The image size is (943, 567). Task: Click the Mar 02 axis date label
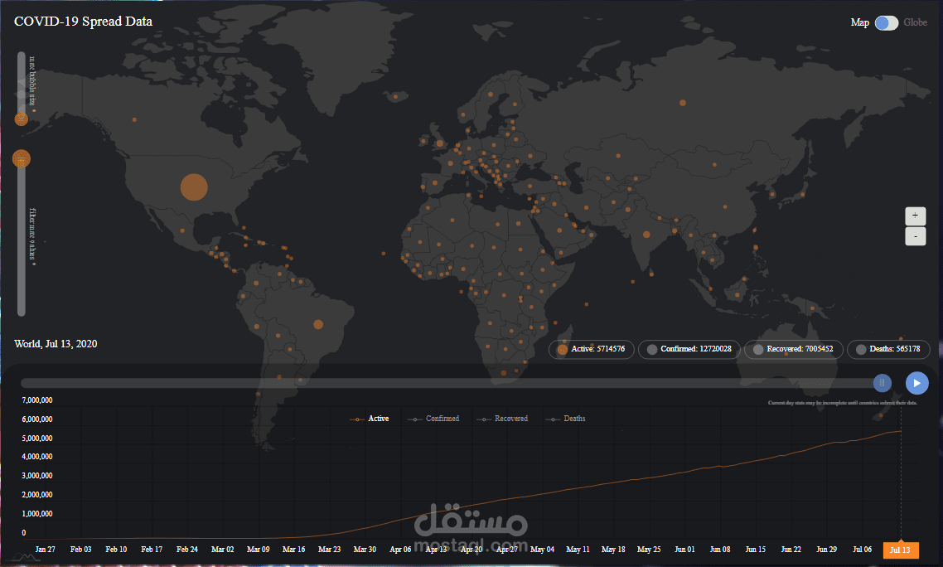tap(223, 550)
